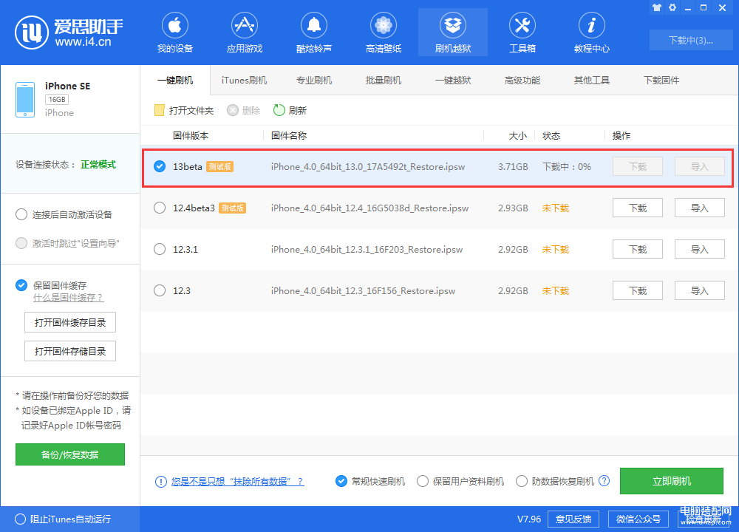Switch to 下载固件 tab
Viewport: 739px width, 532px height.
[661, 80]
